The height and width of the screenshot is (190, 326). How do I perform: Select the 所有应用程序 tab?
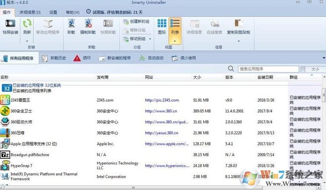pos(19,58)
